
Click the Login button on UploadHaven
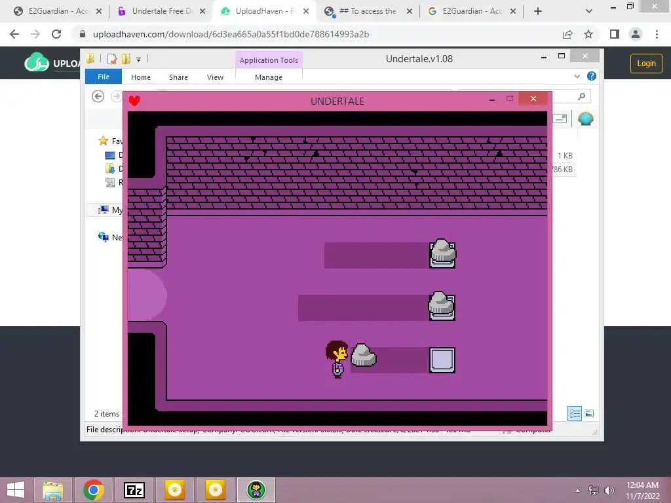point(646,64)
